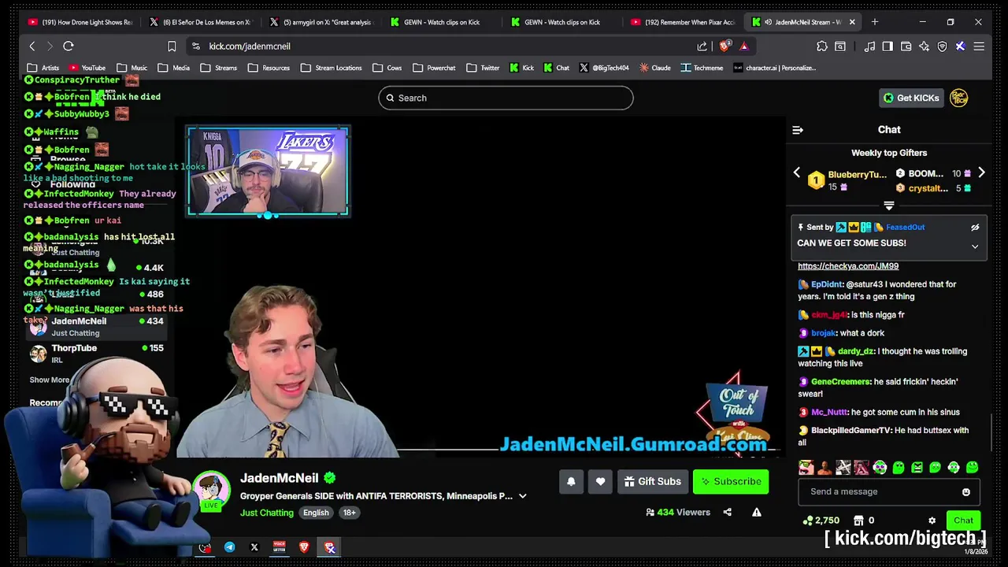This screenshot has height=567, width=1008.
Task: Follow the channel with heart button
Action: [x=600, y=481]
